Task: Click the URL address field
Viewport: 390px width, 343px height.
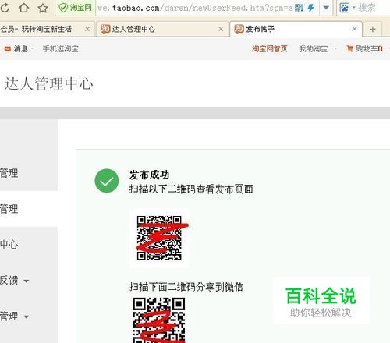Action: (x=195, y=8)
